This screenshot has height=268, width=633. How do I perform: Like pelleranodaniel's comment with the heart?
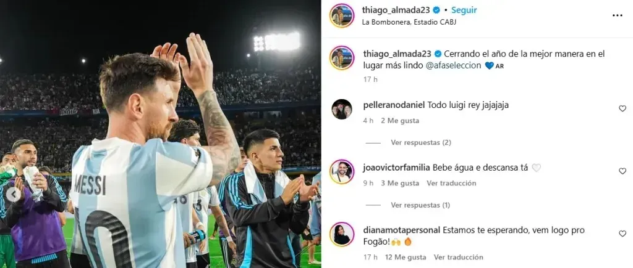(622, 108)
